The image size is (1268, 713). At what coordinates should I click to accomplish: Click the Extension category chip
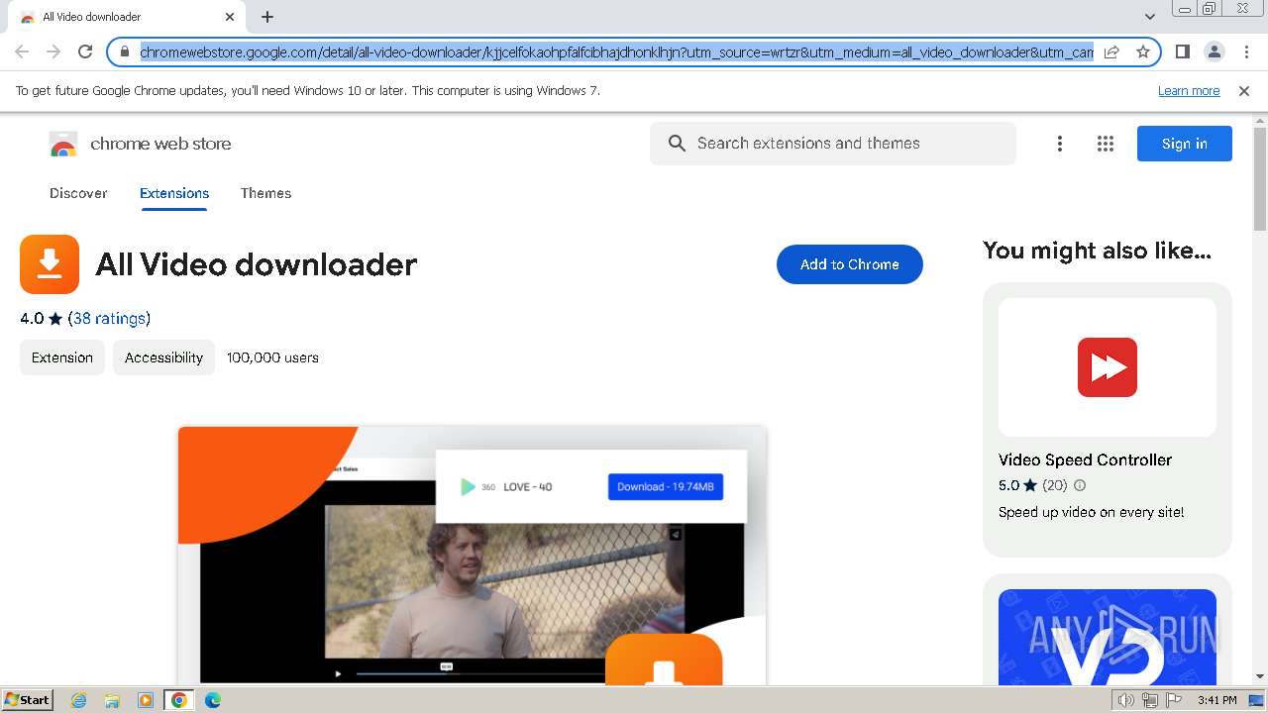62,357
